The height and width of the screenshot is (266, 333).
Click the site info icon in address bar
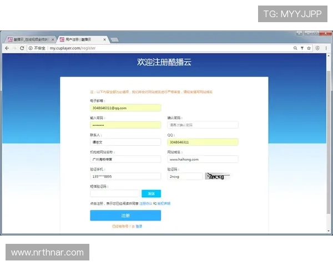[x=31, y=48]
